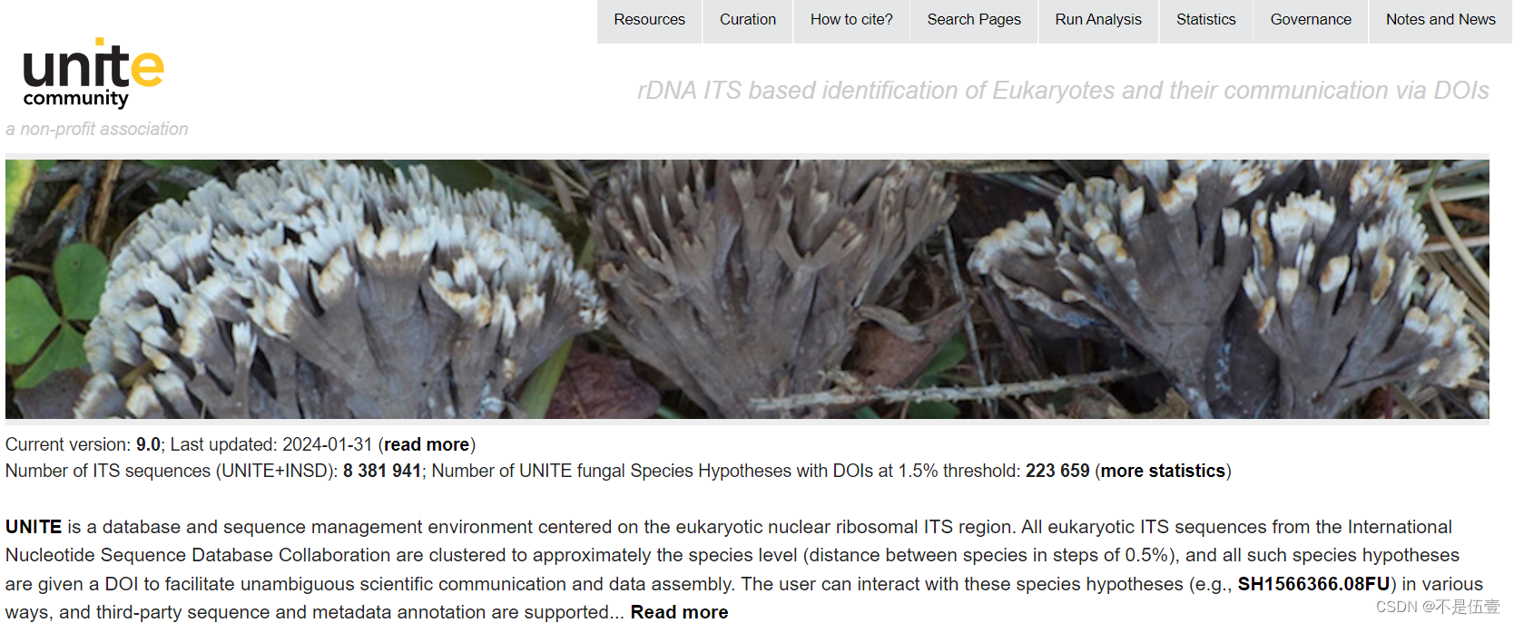
Task: Follow the version 'read more' link
Action: [x=427, y=444]
